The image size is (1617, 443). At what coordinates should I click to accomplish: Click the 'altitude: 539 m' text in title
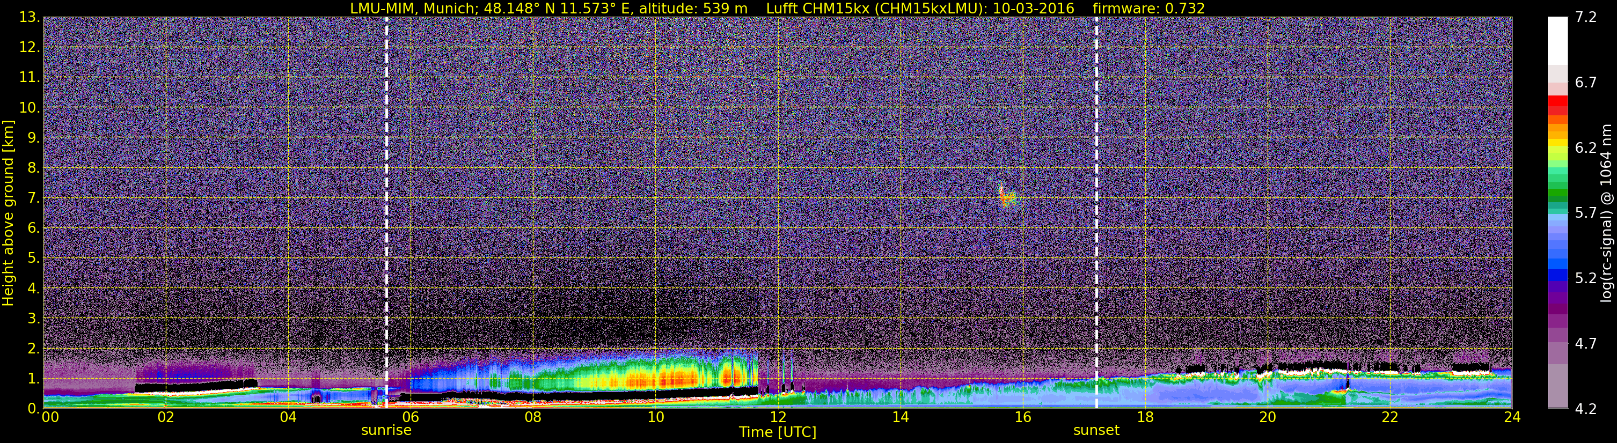click(x=692, y=8)
